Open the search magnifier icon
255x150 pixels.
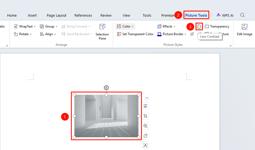click(x=242, y=15)
